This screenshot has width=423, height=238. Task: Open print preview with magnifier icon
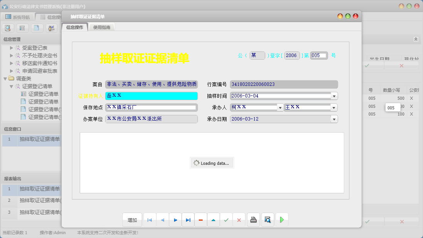click(x=268, y=220)
